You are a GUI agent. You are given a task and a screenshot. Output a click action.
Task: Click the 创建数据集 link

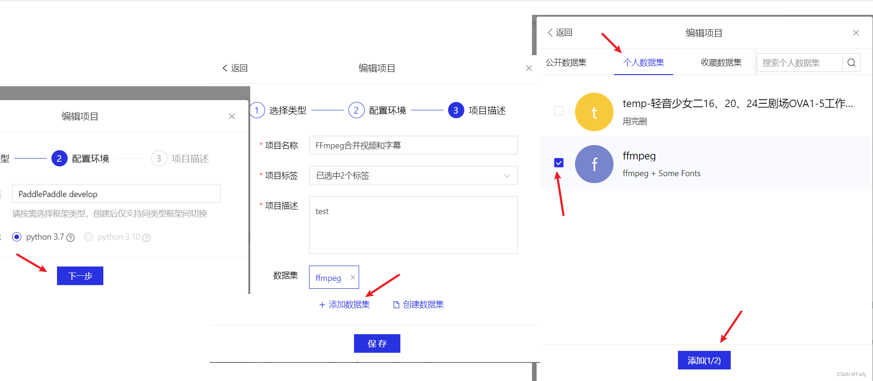[418, 305]
